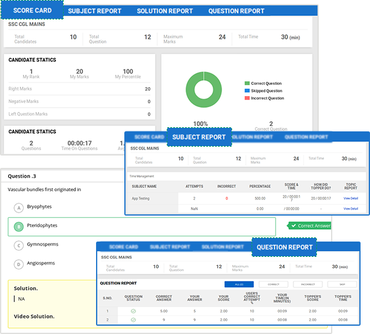Screen dimensions: 370x334
Task: Choose option B circle for Pteridophytes
Action: (19, 227)
